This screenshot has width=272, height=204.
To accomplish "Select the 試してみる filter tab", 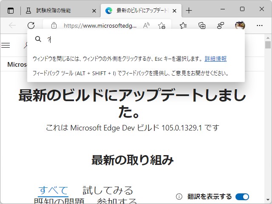I will (108, 190).
